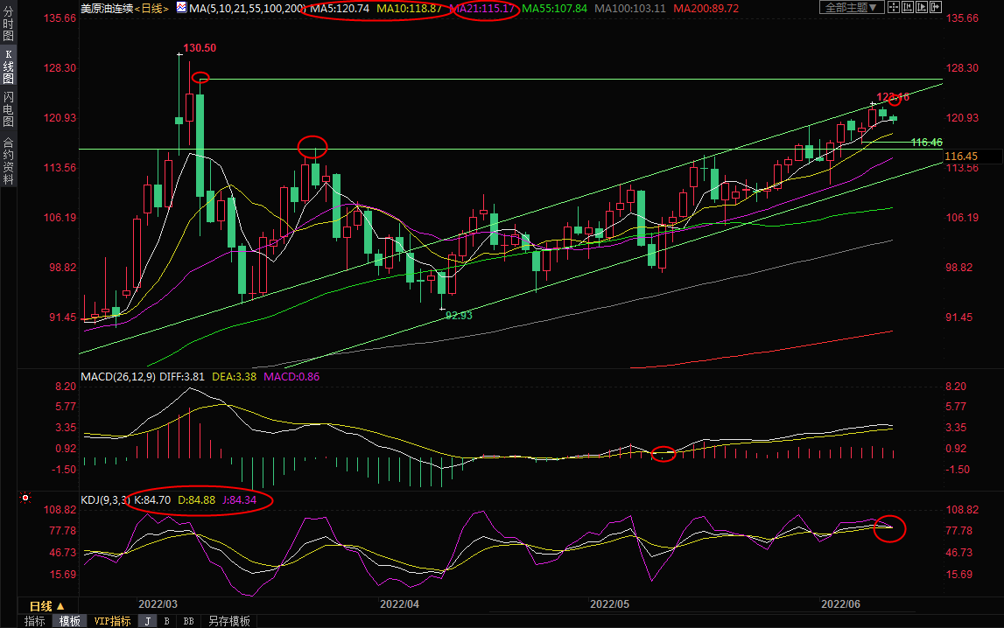Click the 另存模板 save template button
This screenshot has height=628, width=1004.
click(228, 621)
